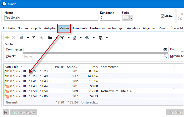This screenshot has width=184, height=117.
Task: Click the eye view icon
Action: click(87, 38)
